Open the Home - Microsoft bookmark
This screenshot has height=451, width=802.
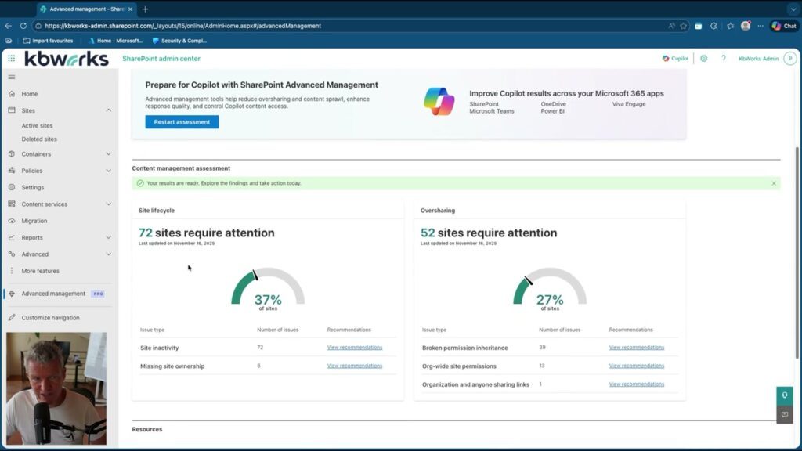[x=116, y=41]
